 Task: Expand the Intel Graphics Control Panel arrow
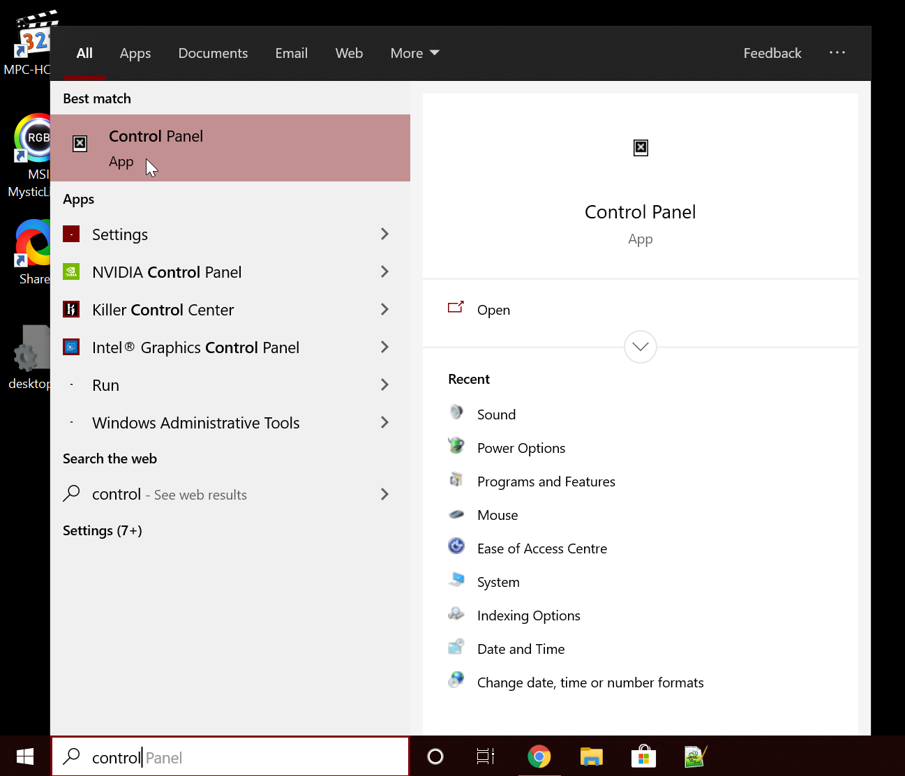pos(384,347)
